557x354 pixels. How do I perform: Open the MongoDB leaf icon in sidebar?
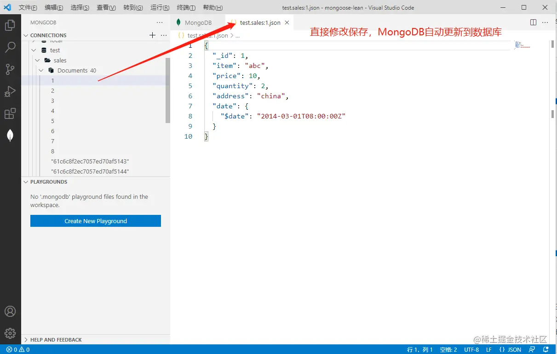point(10,135)
